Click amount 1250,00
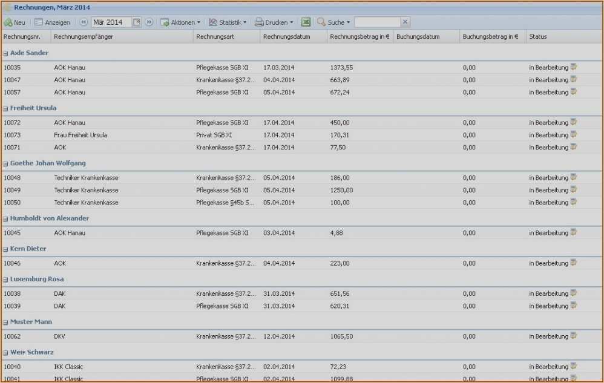 (341, 190)
